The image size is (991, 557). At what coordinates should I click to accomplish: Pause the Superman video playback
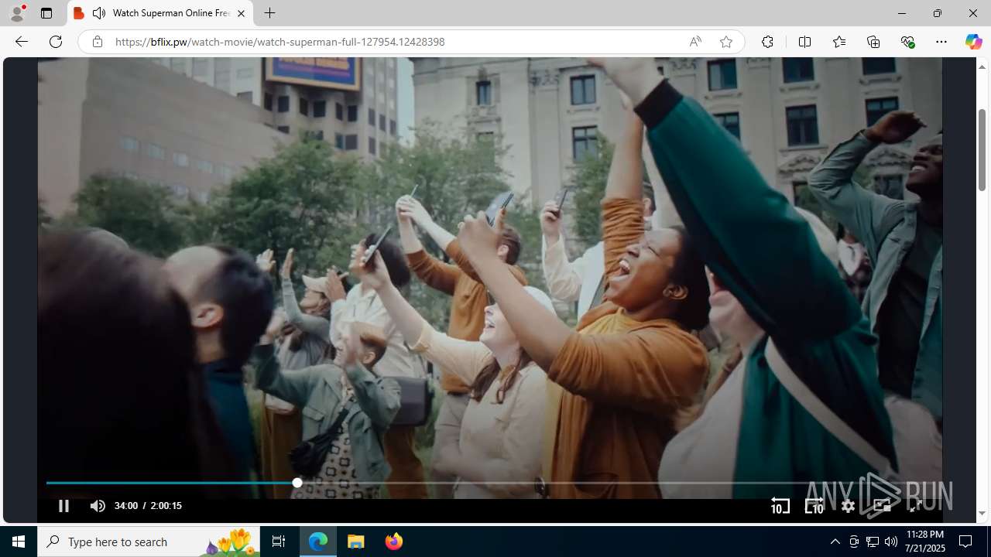click(63, 506)
